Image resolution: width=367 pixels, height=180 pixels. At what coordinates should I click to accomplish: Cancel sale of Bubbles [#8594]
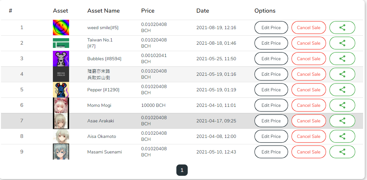coord(309,59)
